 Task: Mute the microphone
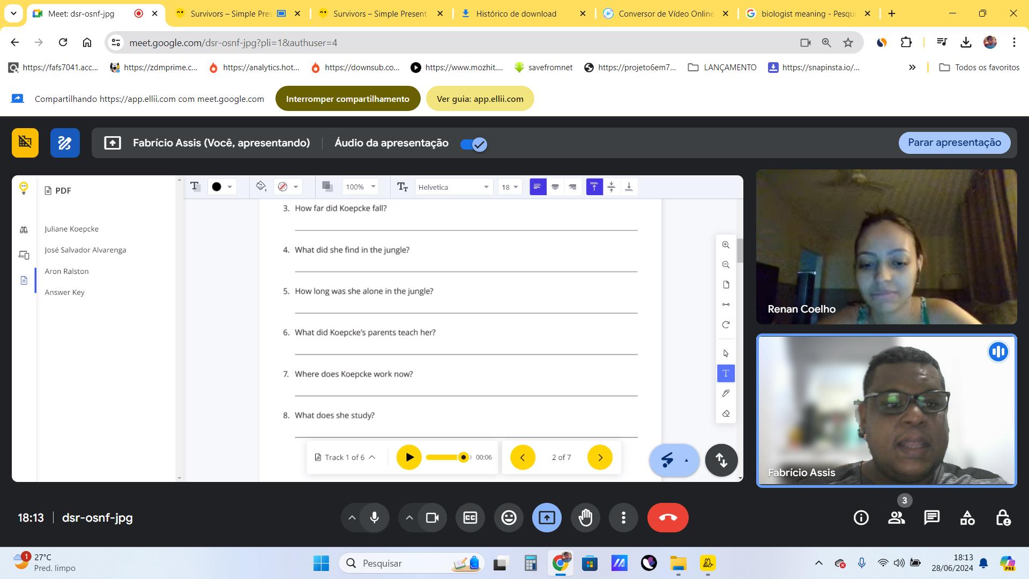374,518
